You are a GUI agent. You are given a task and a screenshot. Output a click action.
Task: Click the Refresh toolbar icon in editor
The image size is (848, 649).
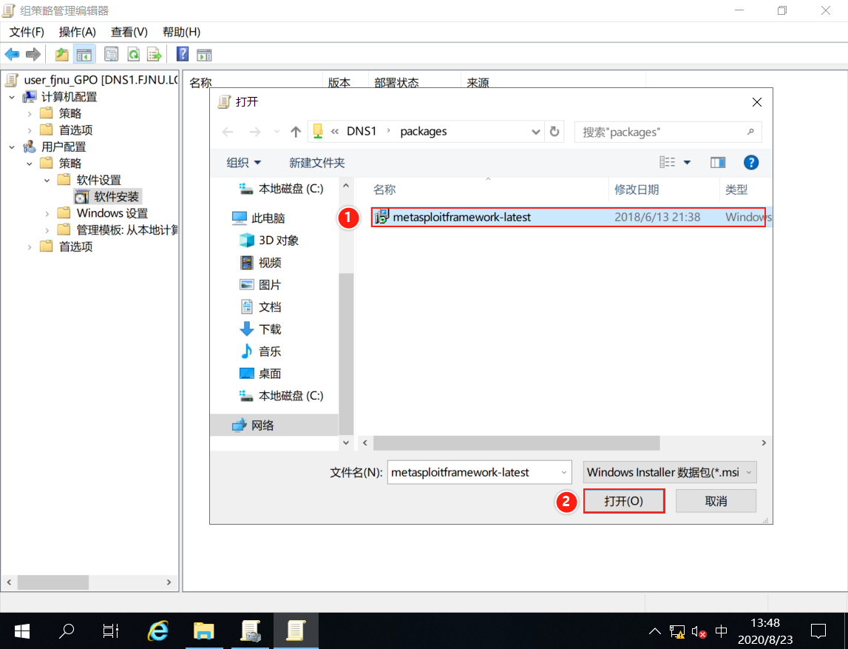point(133,54)
